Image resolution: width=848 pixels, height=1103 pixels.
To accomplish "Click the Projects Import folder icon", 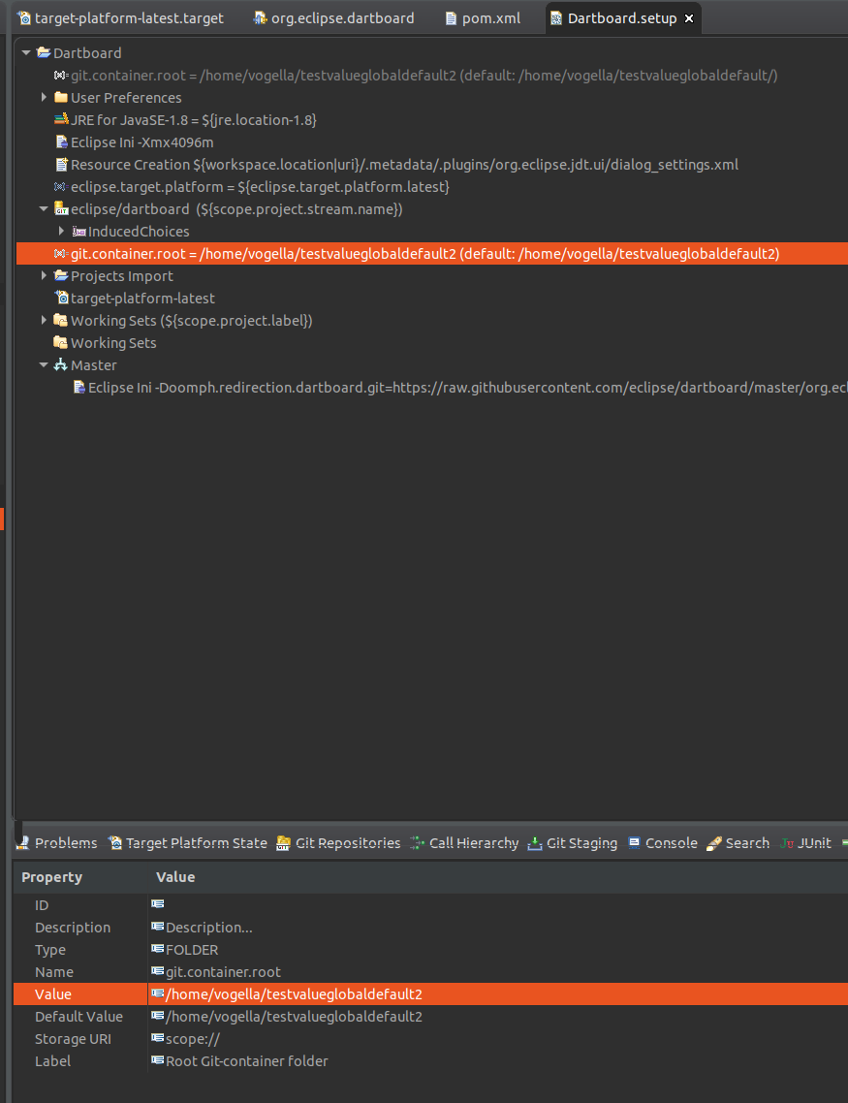I will 61,275.
